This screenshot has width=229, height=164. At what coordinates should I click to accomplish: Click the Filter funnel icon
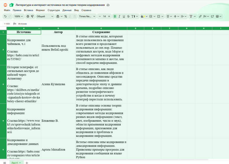pos(191,16)
